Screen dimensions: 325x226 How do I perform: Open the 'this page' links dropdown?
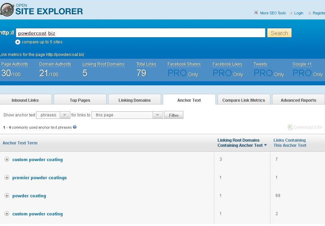[x=127, y=115]
